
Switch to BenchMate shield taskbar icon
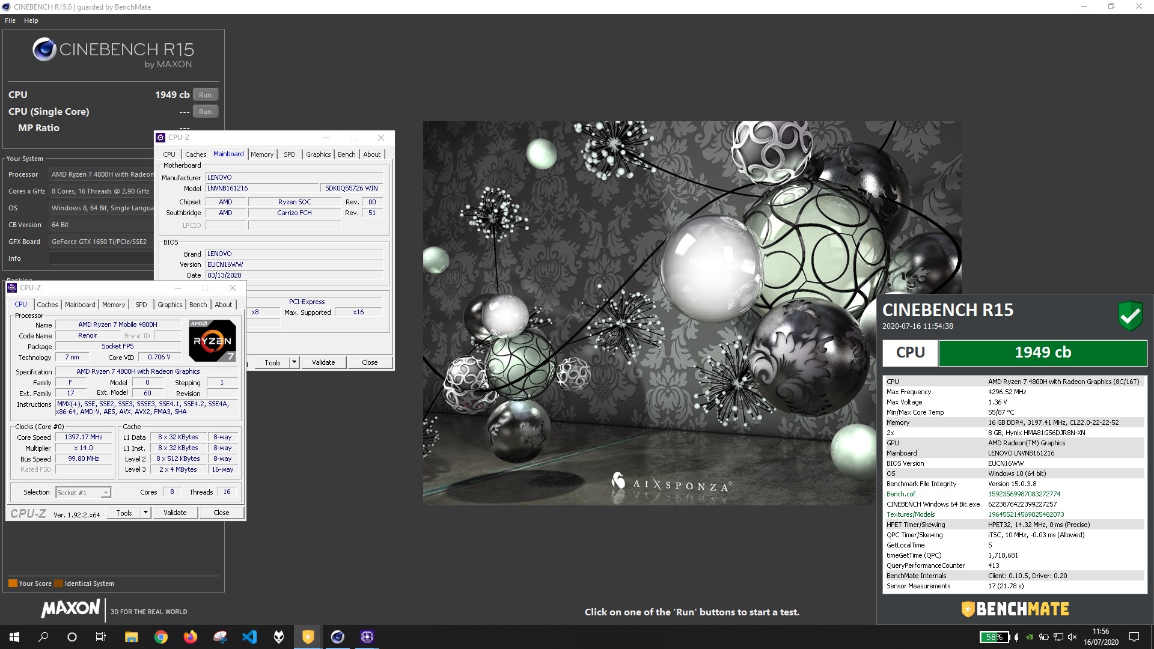(x=308, y=637)
